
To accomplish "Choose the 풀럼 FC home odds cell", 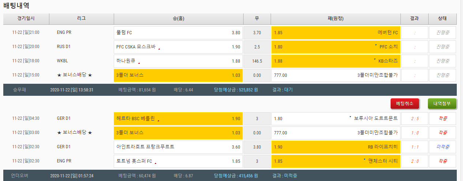I will [178, 32].
